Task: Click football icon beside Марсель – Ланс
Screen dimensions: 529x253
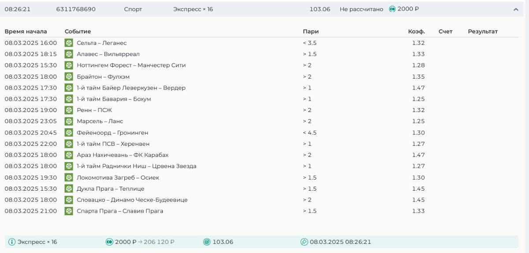Action: pos(69,121)
